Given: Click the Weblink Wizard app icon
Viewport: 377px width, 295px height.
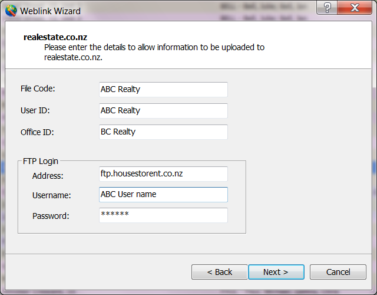Looking at the screenshot, I should (11, 11).
